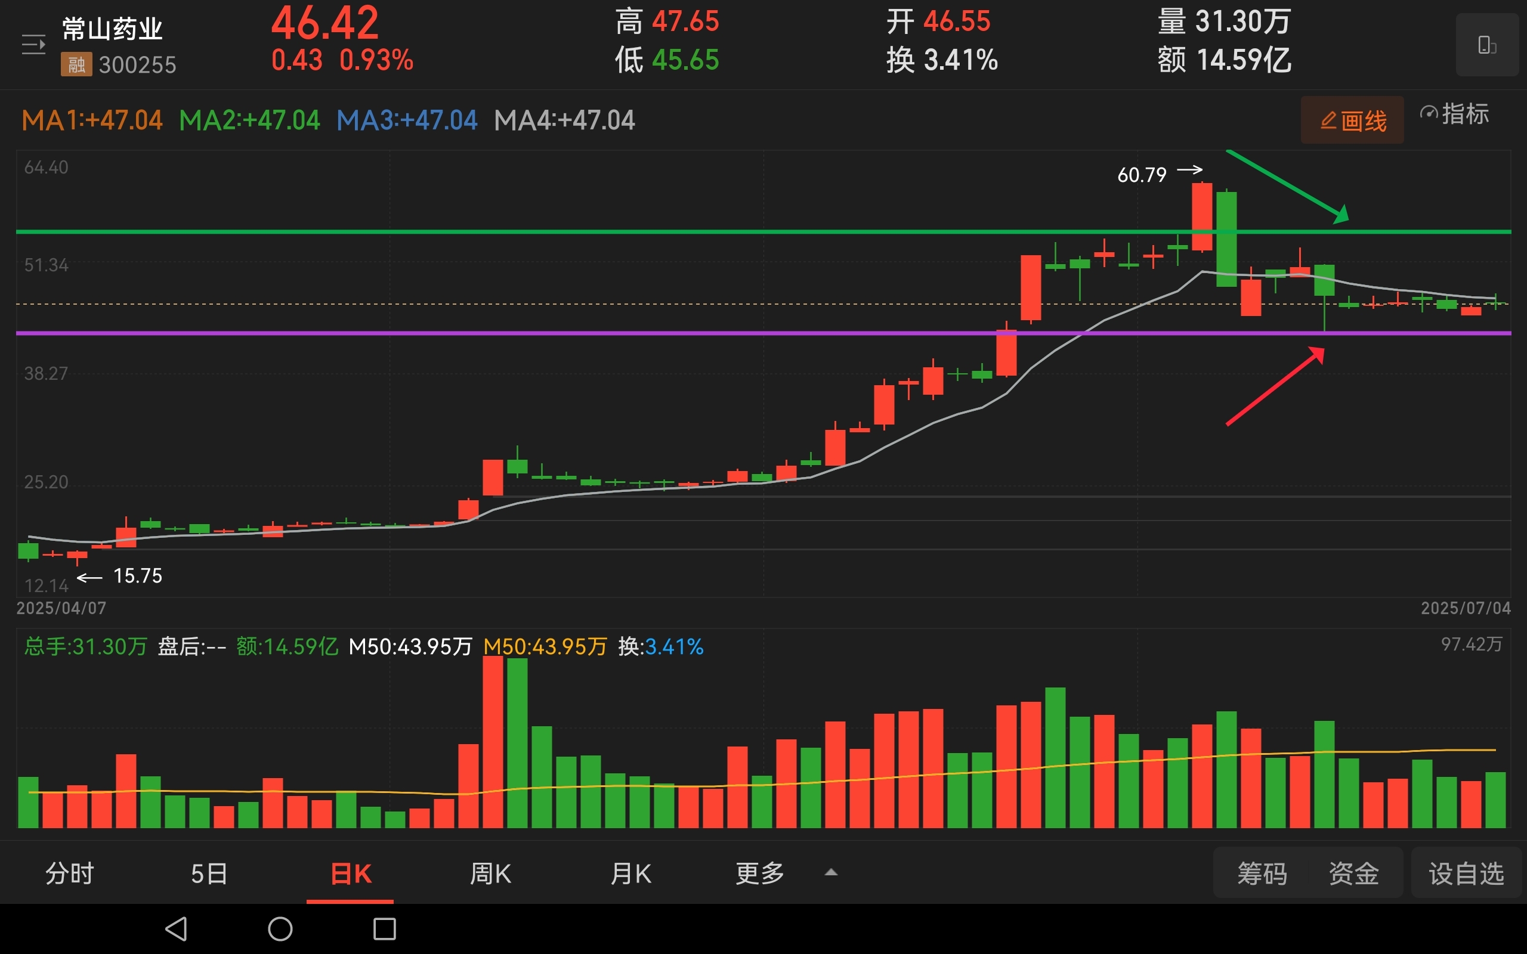1527x954 pixels.
Task: Open the 指标 indicators settings
Action: [x=1454, y=114]
